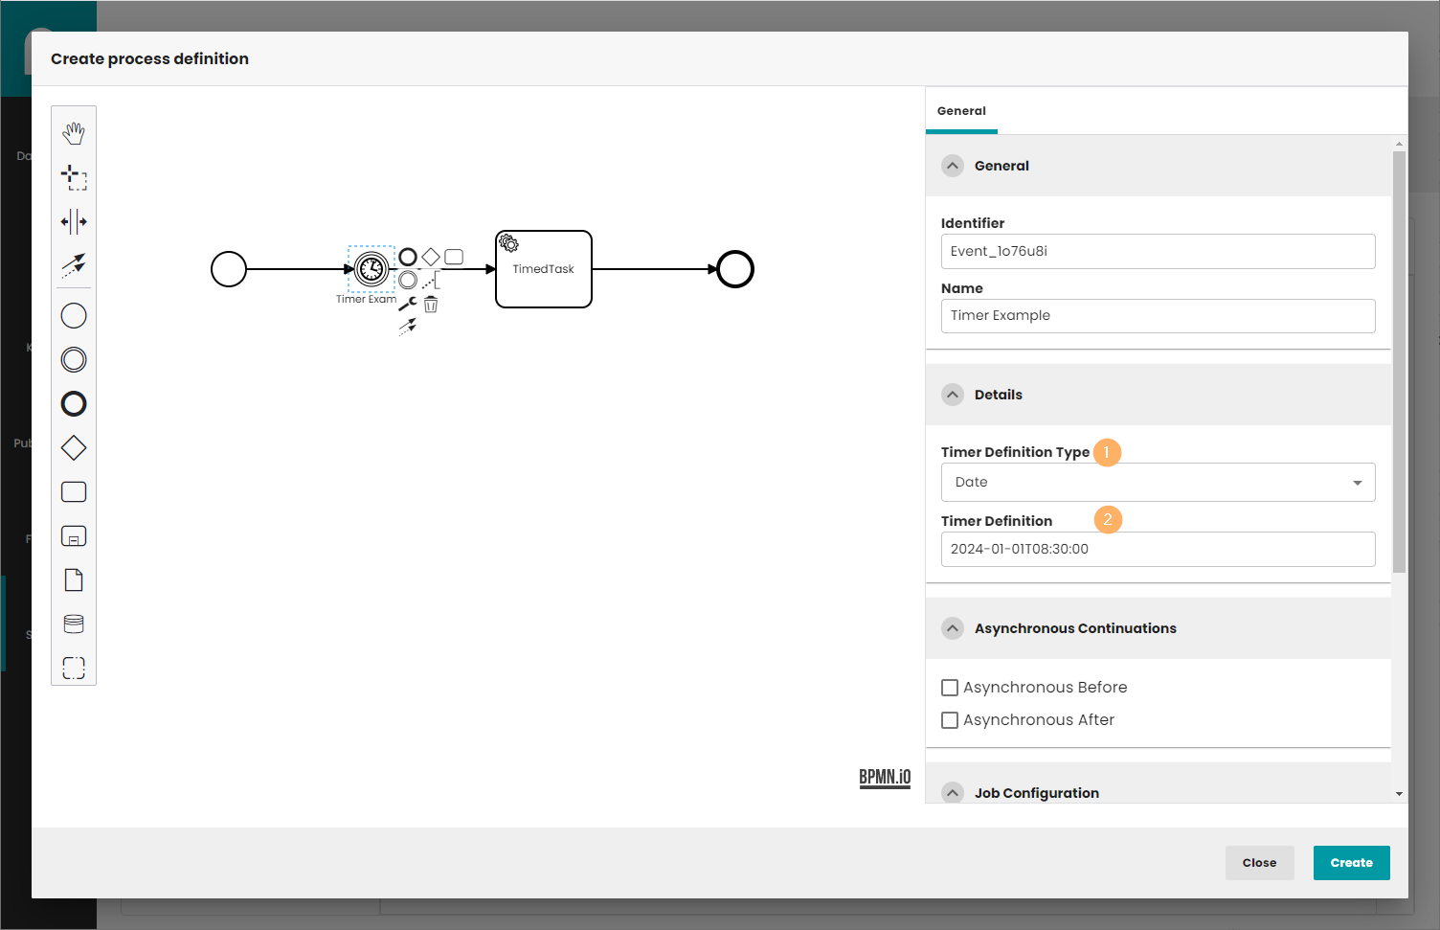Activate the hand tool in palette
Screen dimensions: 1440x930
point(74,133)
